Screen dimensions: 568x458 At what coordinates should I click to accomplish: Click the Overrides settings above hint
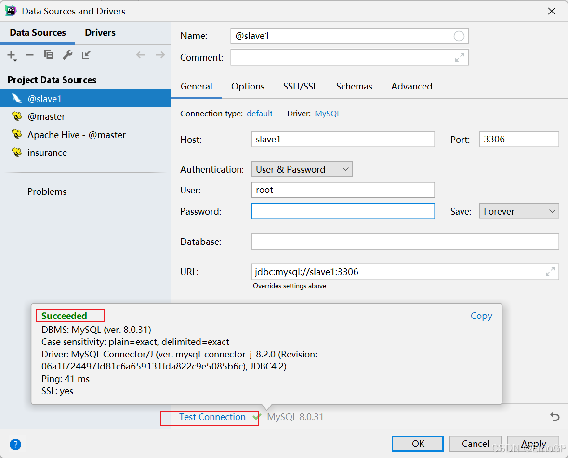coord(290,286)
